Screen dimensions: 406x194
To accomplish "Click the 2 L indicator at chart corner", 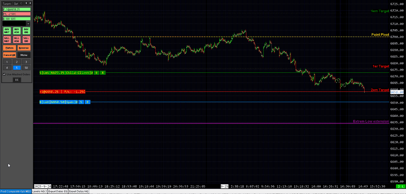I will coord(400,186).
